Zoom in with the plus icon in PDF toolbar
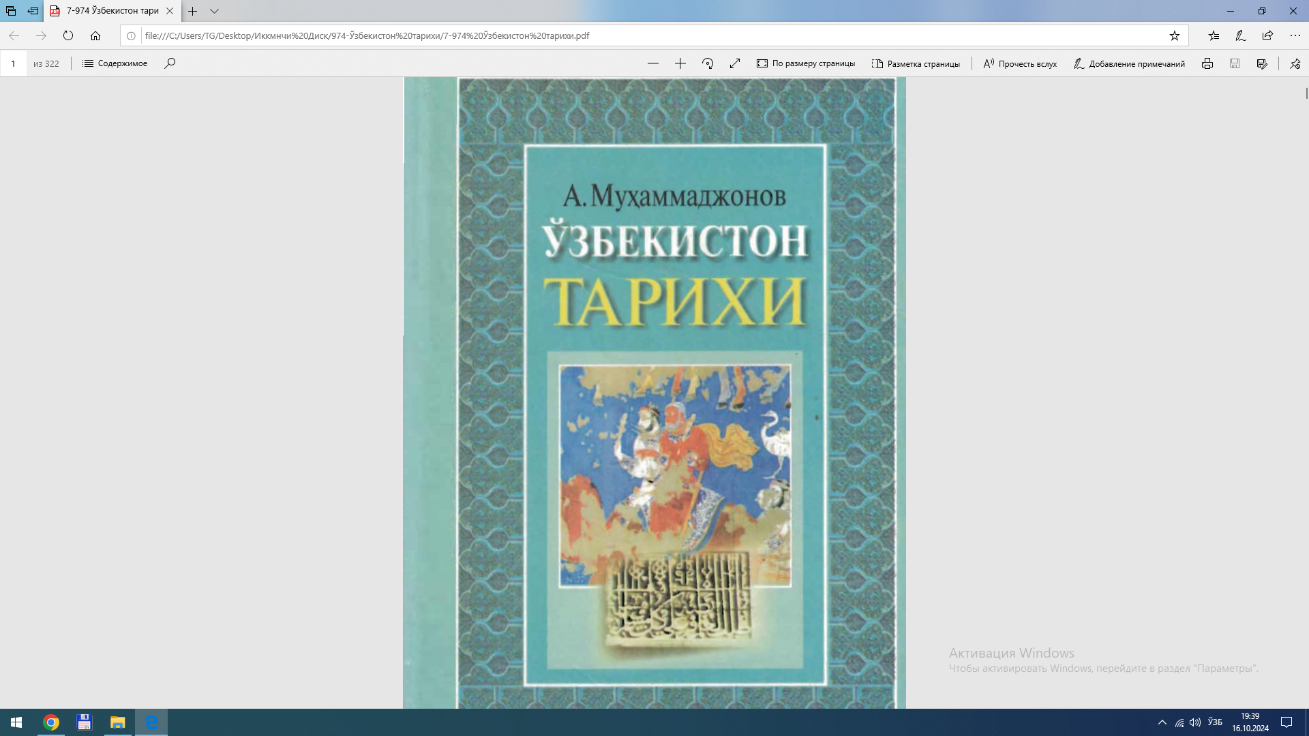This screenshot has height=736, width=1309. click(x=680, y=63)
